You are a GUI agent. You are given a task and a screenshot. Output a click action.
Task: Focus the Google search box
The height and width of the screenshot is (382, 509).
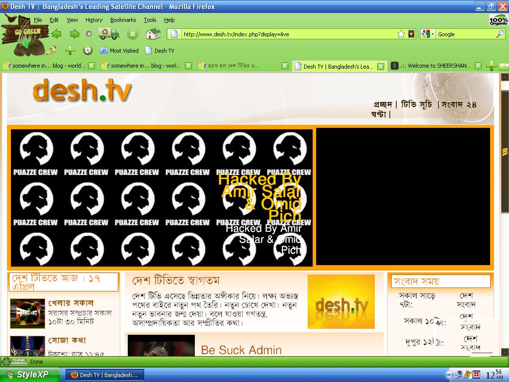pyautogui.click(x=466, y=34)
